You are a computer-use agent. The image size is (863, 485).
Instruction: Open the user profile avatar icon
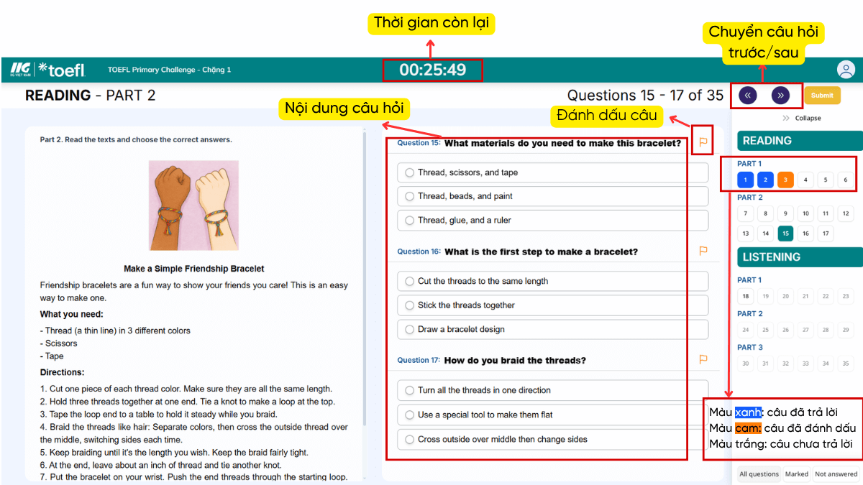pyautogui.click(x=846, y=70)
